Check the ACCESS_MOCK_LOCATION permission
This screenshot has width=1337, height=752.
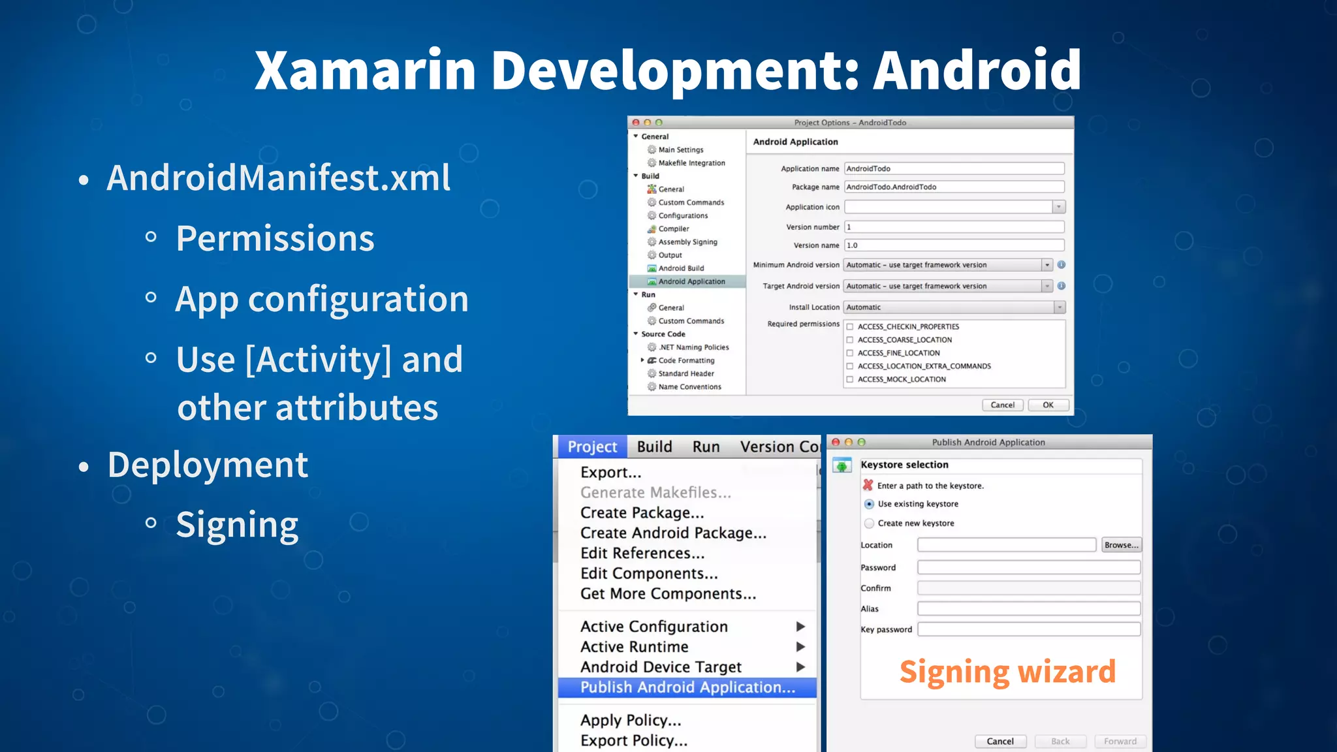click(850, 379)
